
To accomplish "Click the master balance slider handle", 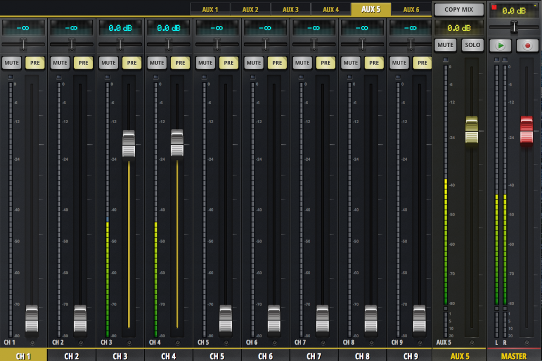I will [514, 27].
